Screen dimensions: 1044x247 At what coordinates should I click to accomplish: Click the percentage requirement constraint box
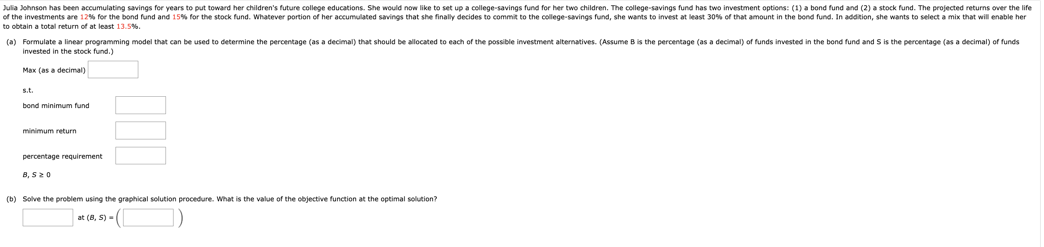tap(141, 155)
